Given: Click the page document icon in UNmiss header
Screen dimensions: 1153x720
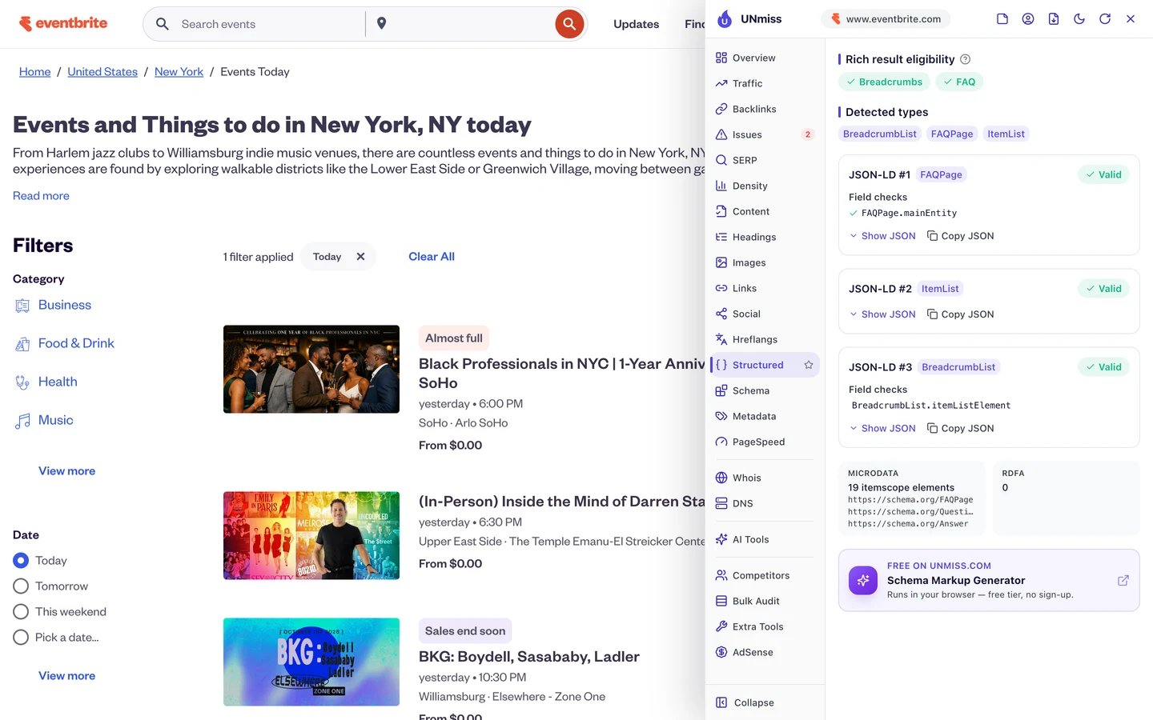Looking at the screenshot, I should [x=1002, y=18].
